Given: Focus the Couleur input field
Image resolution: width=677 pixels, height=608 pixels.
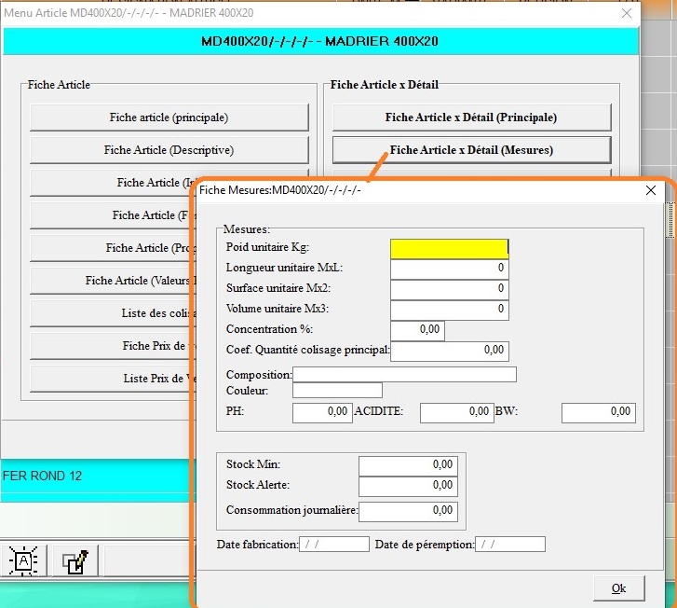Looking at the screenshot, I should pyautogui.click(x=337, y=391).
